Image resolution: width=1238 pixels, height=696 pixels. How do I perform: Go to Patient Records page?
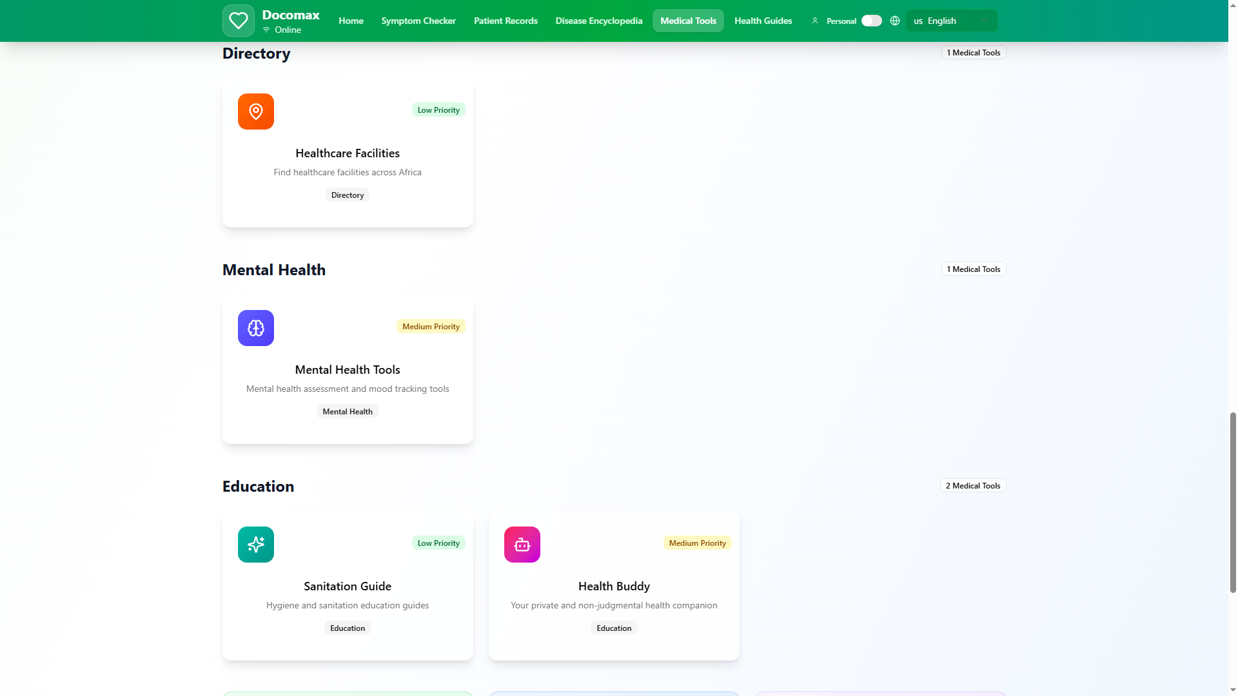(506, 21)
